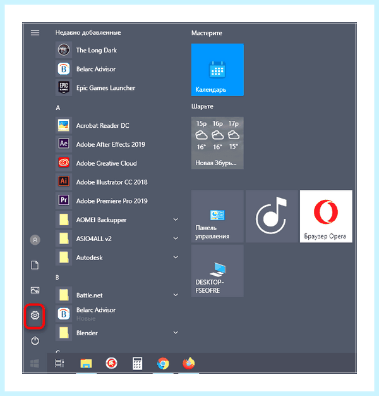The image size is (379, 396).
Task: Click the Шарьте group title
Action: pos(202,106)
